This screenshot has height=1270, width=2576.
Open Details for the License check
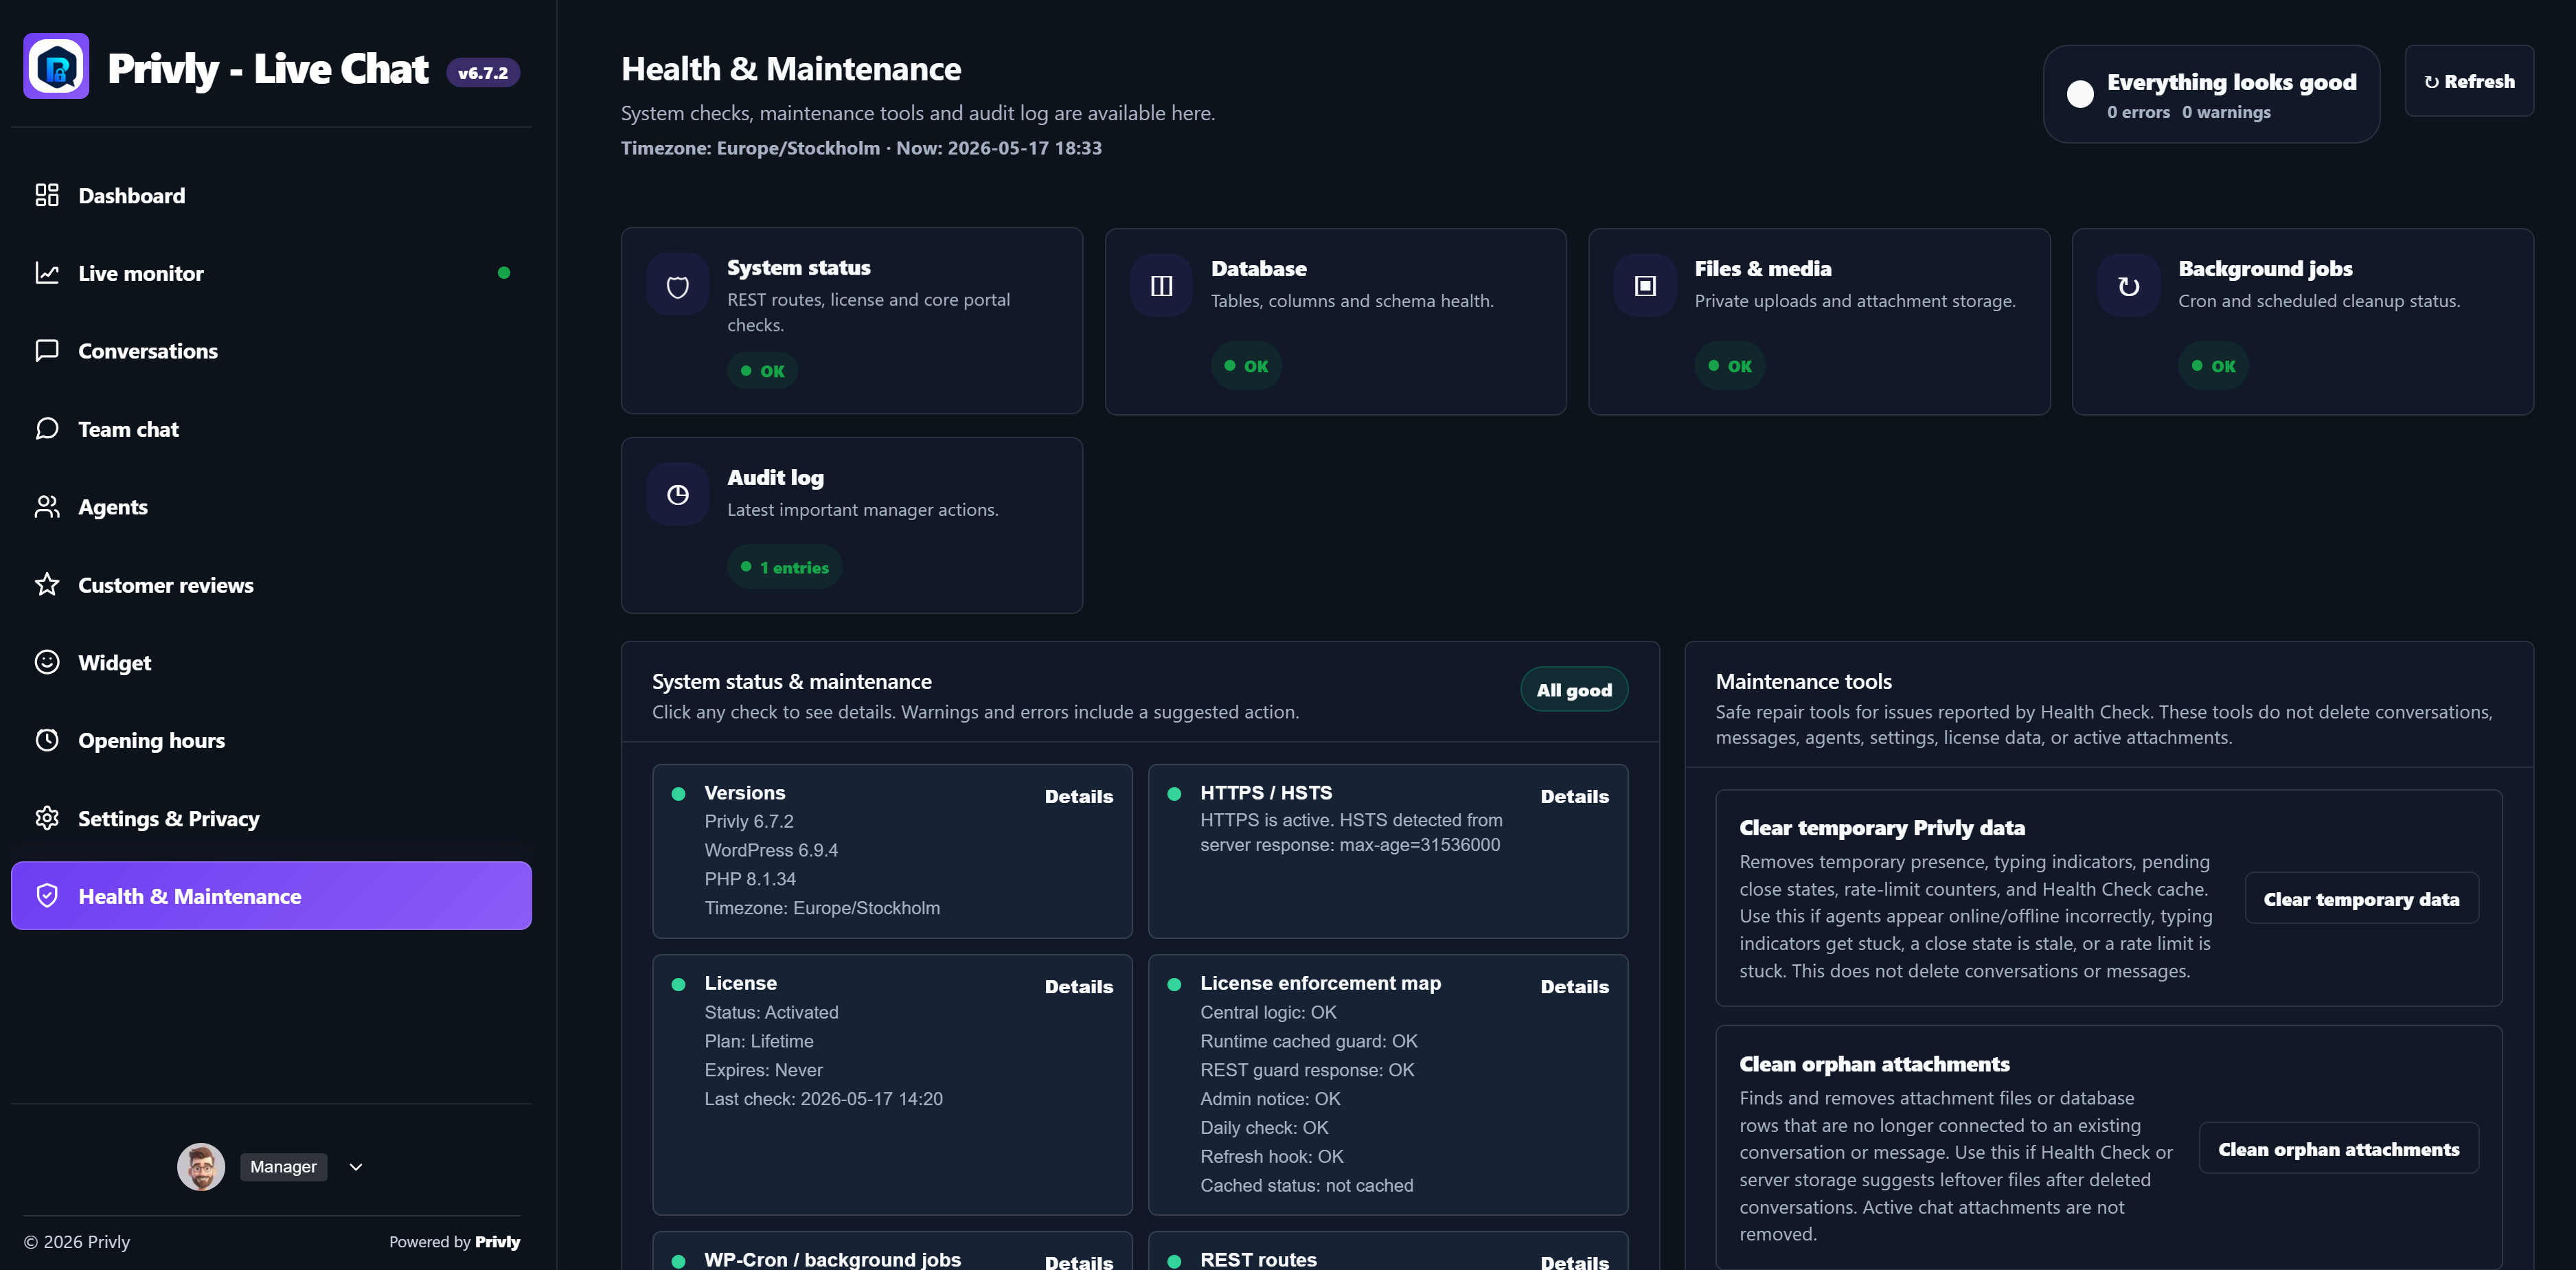coord(1078,986)
